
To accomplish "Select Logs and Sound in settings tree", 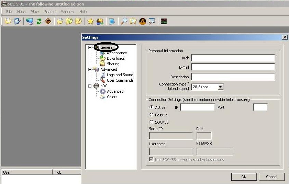I will (120, 75).
